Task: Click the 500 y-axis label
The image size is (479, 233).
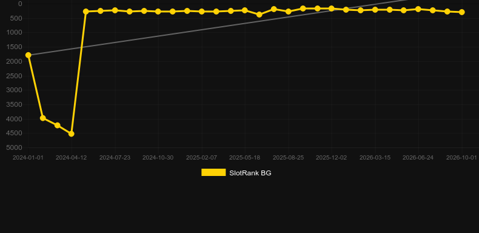Action: click(x=16, y=18)
